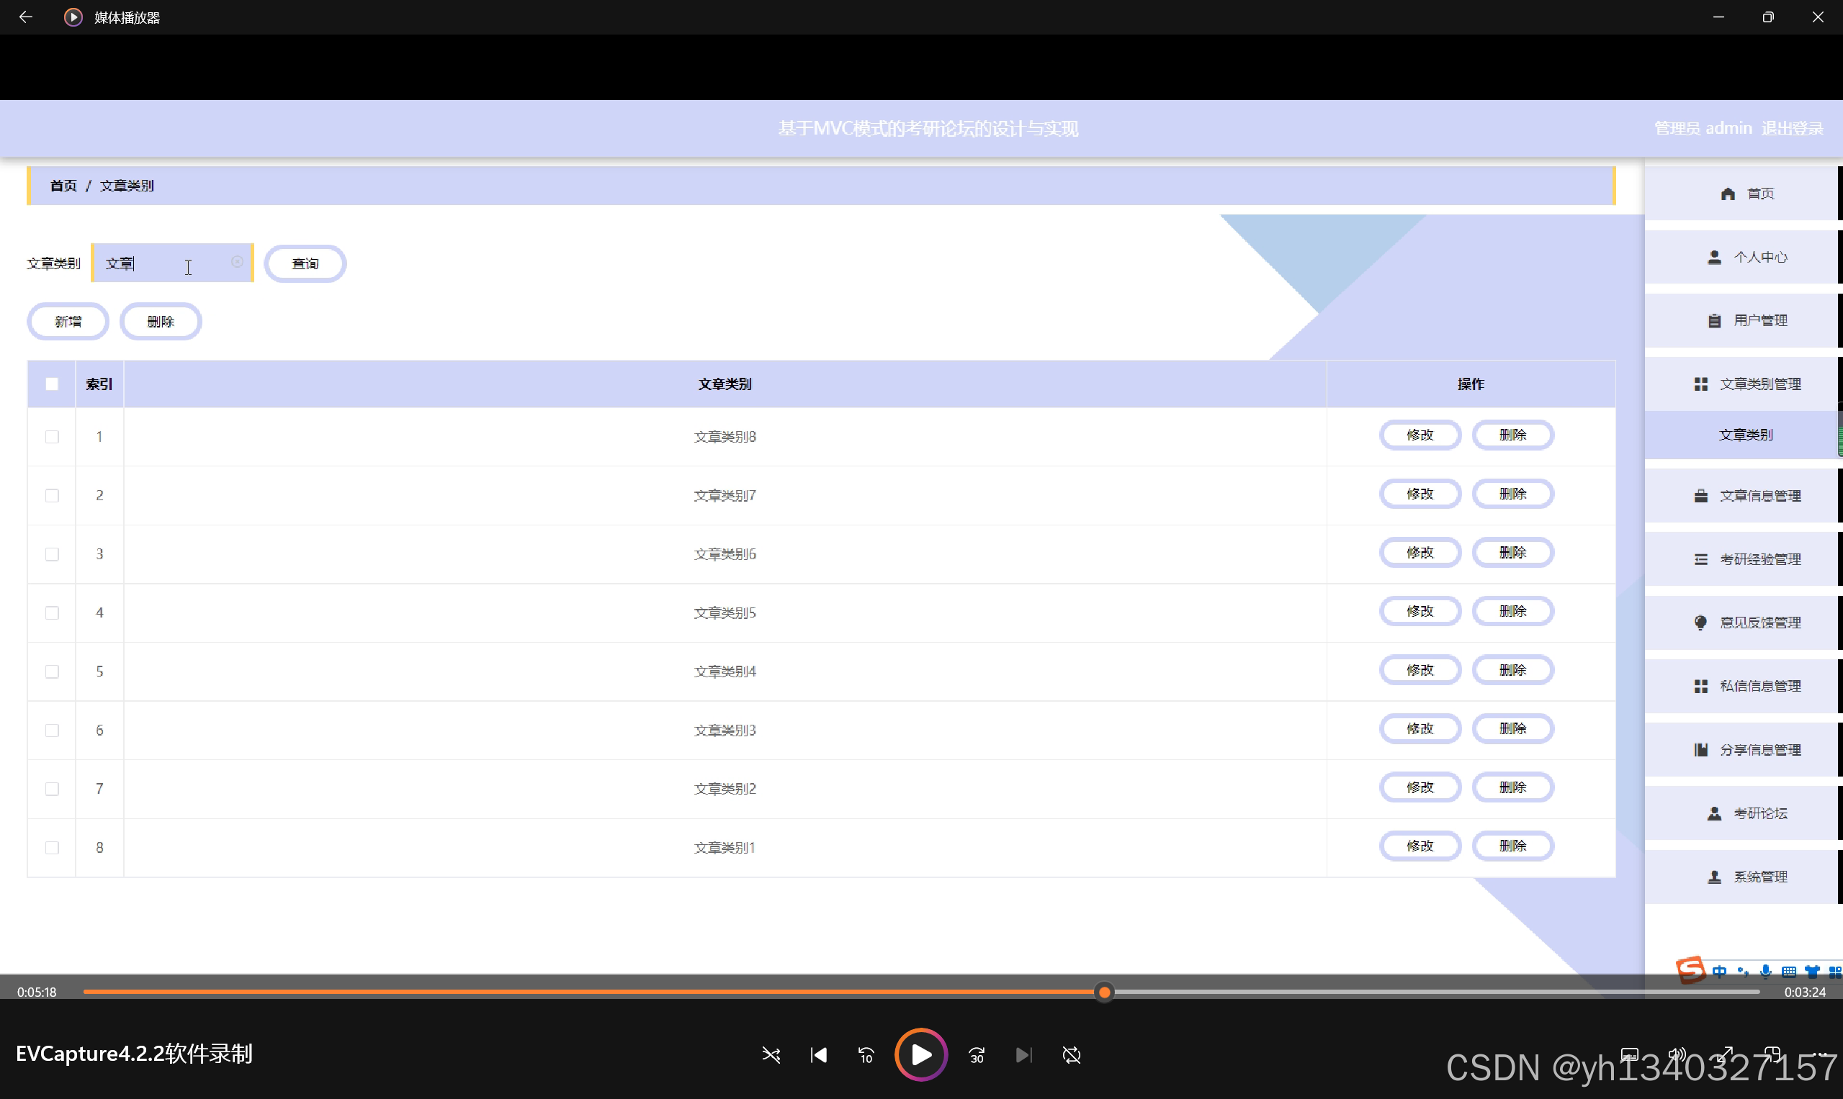Click 修改 for 文章类别8 row
1843x1099 pixels.
[x=1419, y=435]
